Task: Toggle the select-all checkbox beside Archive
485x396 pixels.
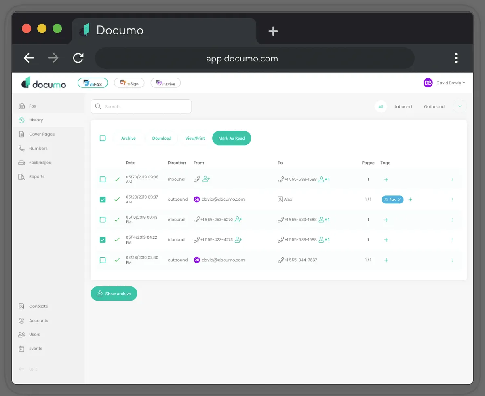Action: click(103, 138)
